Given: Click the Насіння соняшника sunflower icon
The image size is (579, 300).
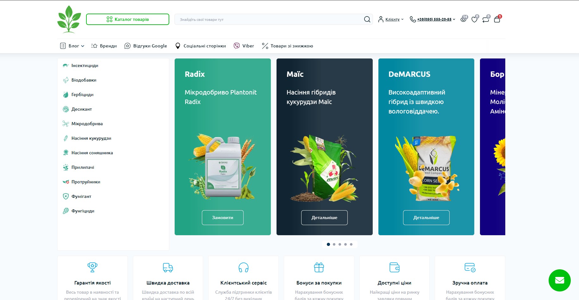Looking at the screenshot, I should point(66,153).
